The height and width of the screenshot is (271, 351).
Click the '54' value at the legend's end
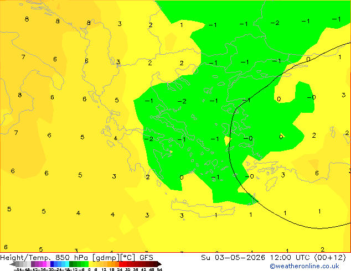coord(159,269)
